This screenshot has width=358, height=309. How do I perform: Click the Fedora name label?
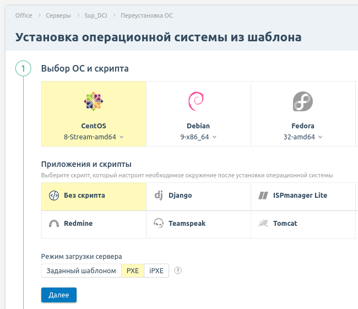pos(303,126)
